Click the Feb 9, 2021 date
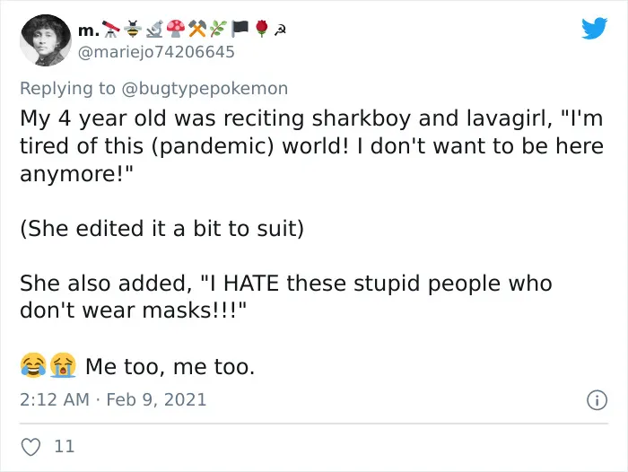628x472 pixels. click(x=156, y=399)
